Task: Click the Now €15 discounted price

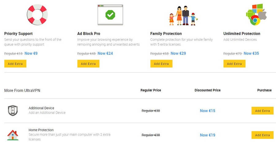Action: (208, 111)
